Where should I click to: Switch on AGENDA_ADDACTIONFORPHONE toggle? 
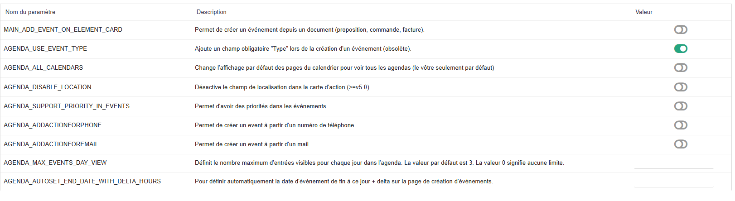click(x=681, y=125)
